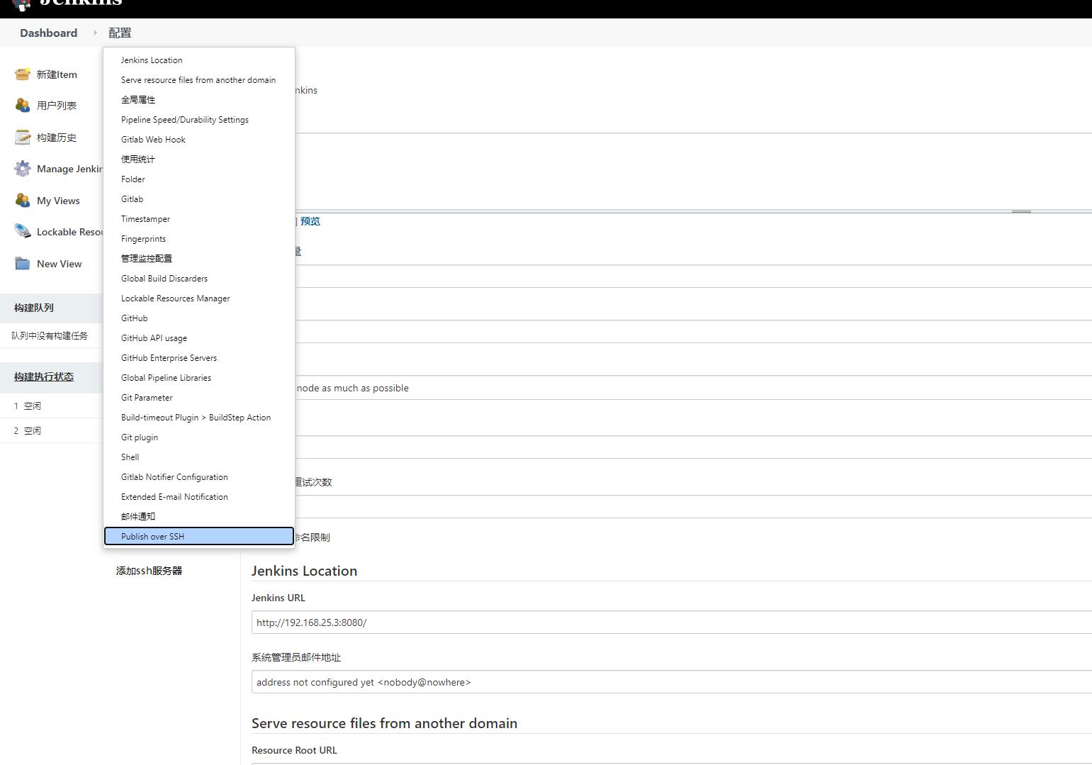The width and height of the screenshot is (1092, 765).
Task: Open the 用户列表 link
Action: (x=57, y=106)
